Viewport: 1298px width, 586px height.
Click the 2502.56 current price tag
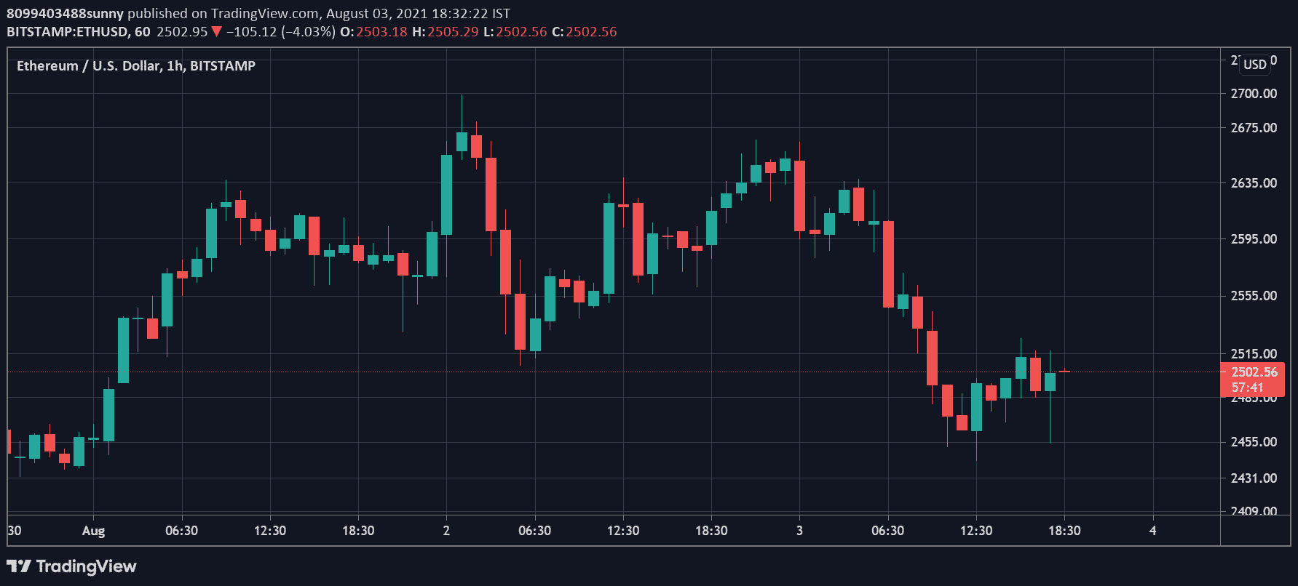(x=1254, y=372)
